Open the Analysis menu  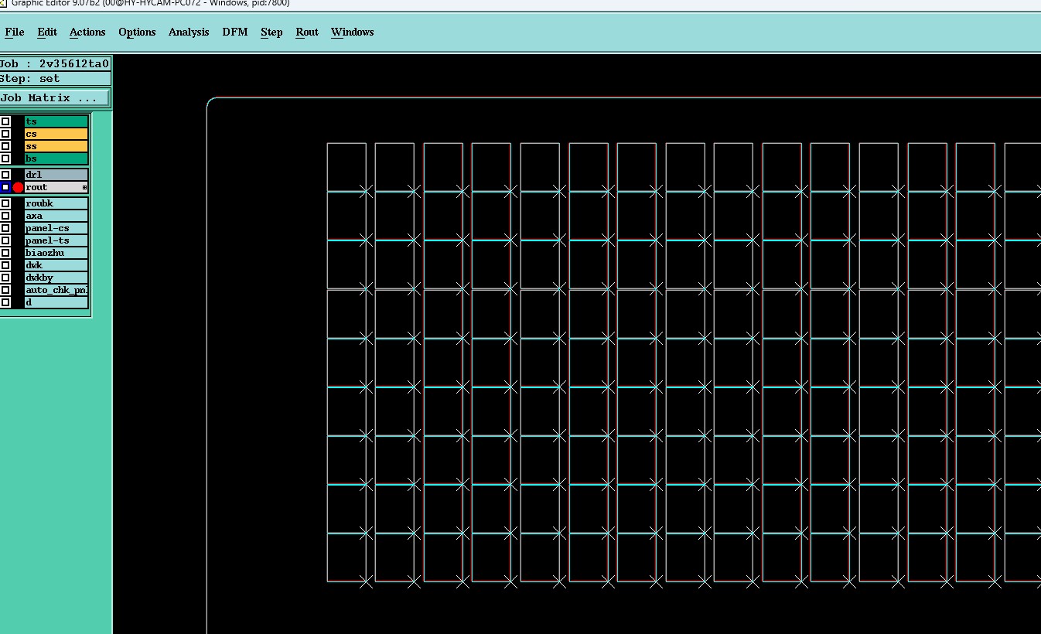tap(189, 32)
